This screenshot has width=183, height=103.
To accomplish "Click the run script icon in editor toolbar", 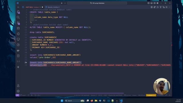I will (x=154, y=7).
